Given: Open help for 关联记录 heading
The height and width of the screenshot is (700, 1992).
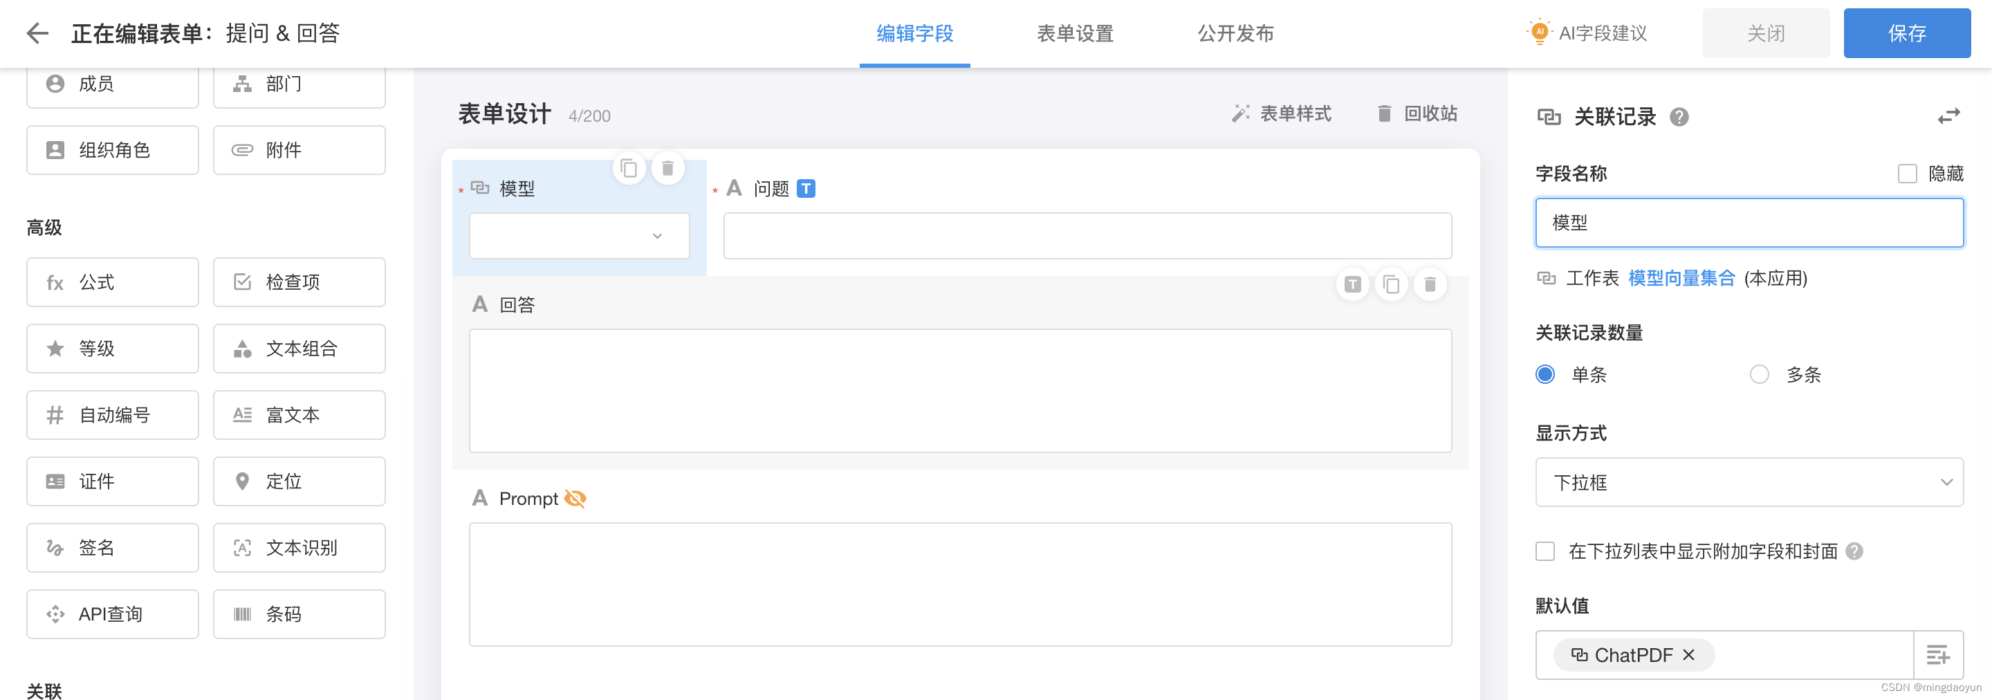Looking at the screenshot, I should coord(1679,118).
